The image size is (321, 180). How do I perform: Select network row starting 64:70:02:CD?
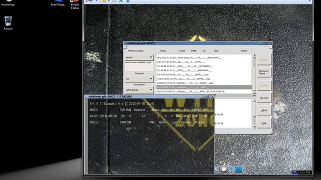pos(204,74)
